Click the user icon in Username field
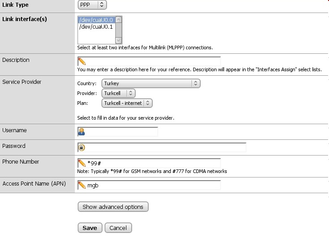 [81, 132]
